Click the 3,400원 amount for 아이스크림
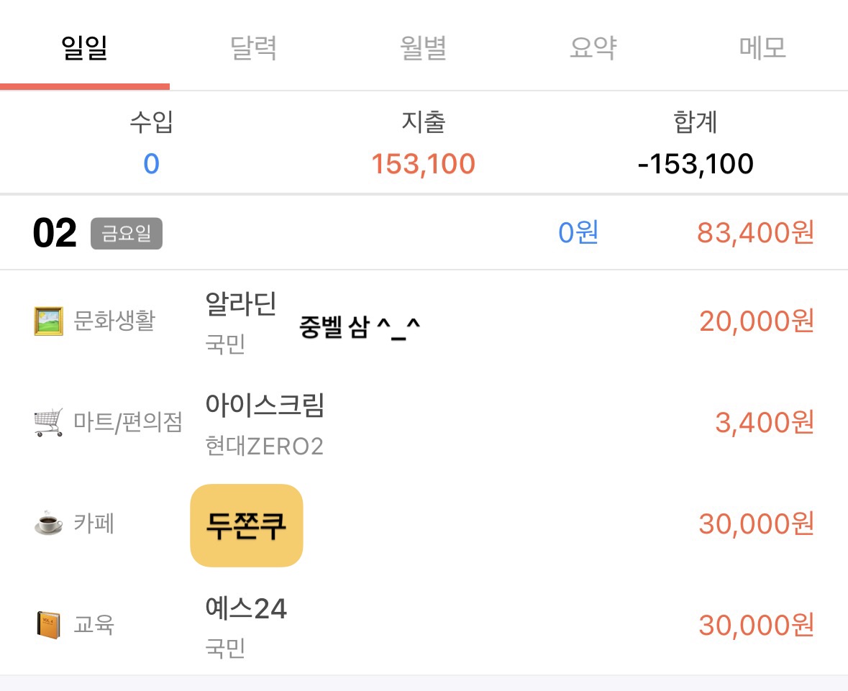Image resolution: width=848 pixels, height=691 pixels. click(764, 422)
